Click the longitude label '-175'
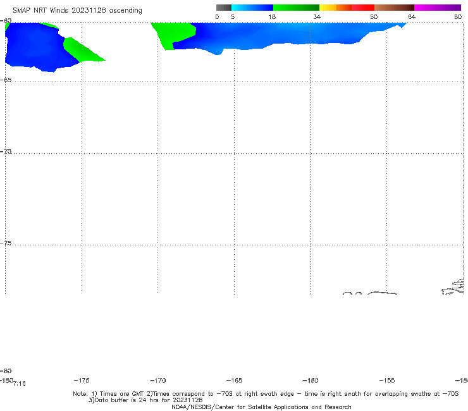Screen dimensions: 468x411 coord(82,380)
